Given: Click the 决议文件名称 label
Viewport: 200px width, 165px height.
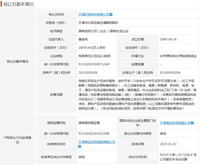Looking at the screenshot, I should pyautogui.click(x=138, y=157).
